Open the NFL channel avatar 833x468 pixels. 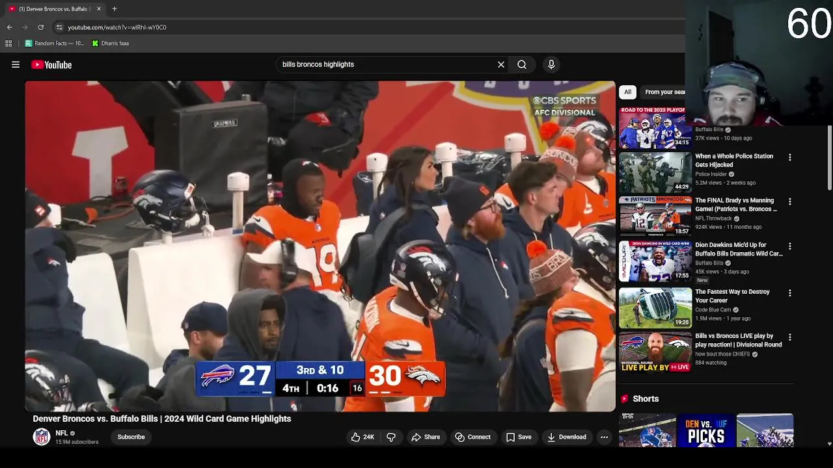tap(42, 436)
